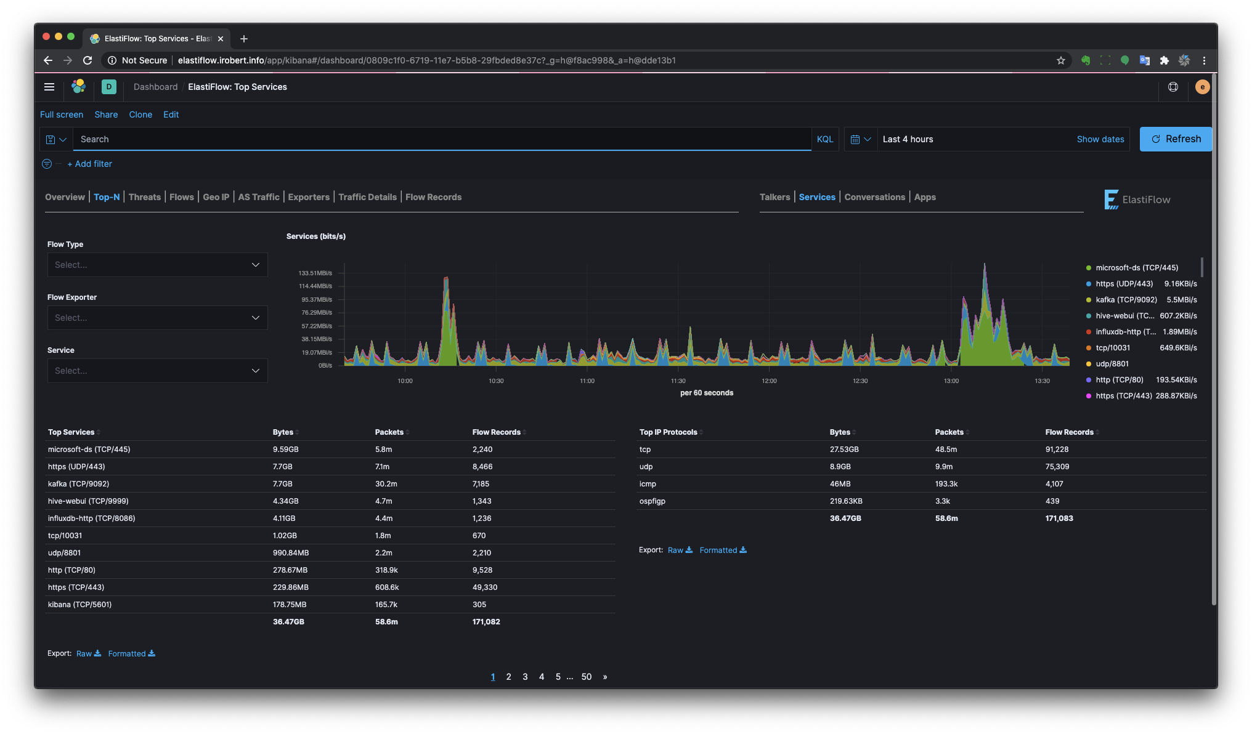Open the Kibana hamburger navigation menu
This screenshot has height=734, width=1252.
(49, 87)
